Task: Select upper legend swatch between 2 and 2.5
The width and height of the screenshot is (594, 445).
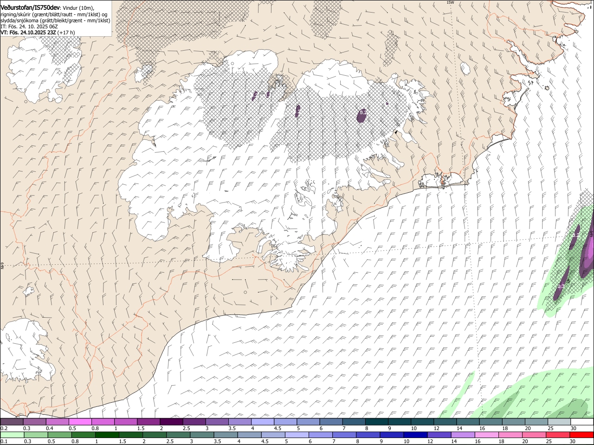Action: 171,422
